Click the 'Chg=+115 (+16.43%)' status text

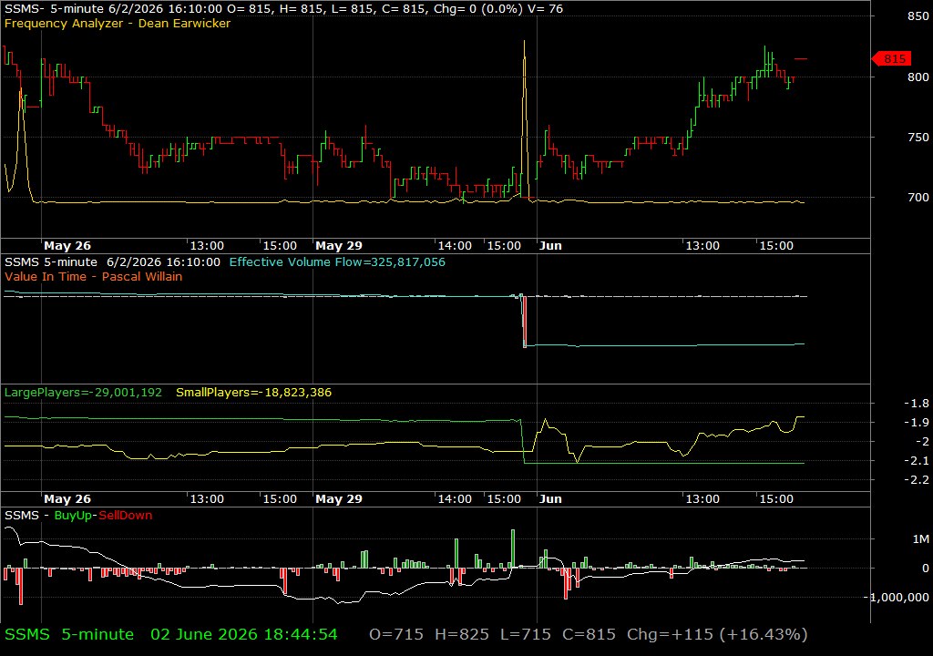click(717, 634)
